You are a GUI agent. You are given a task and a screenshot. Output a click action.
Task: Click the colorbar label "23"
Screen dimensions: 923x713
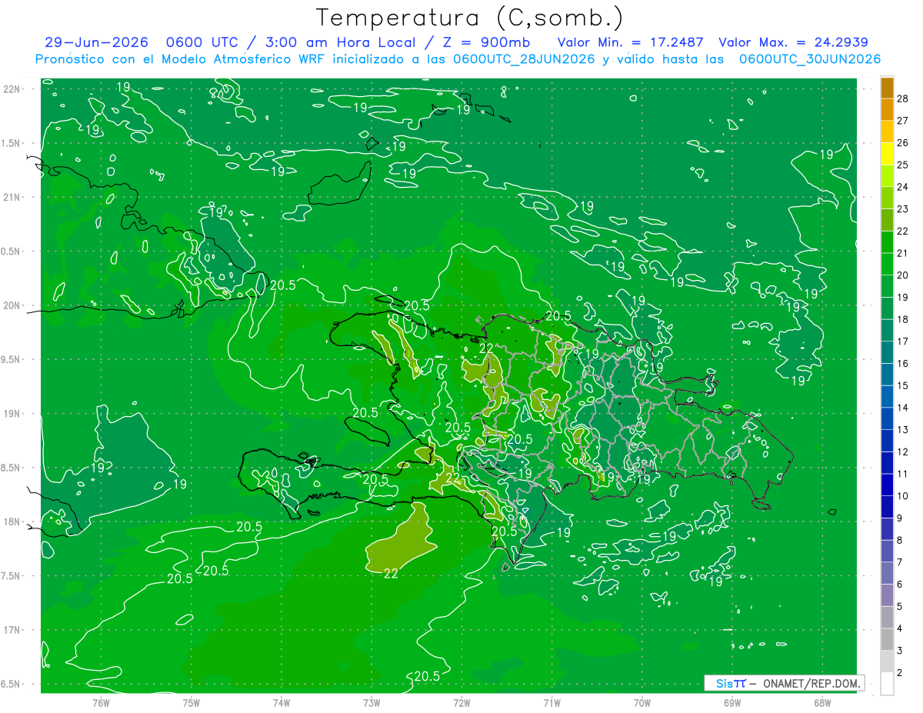[x=903, y=209]
